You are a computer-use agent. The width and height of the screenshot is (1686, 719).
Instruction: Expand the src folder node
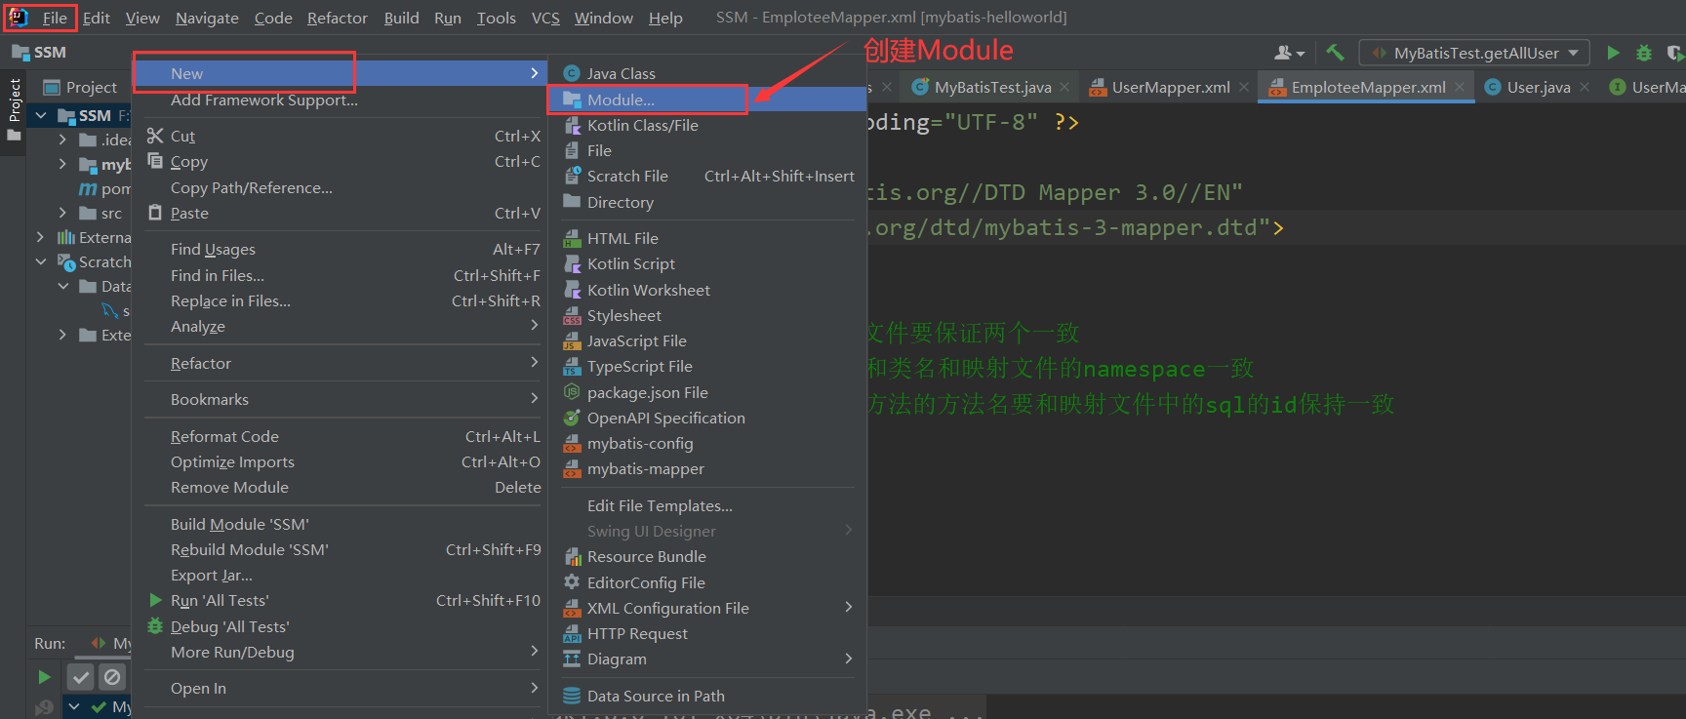[x=63, y=213]
